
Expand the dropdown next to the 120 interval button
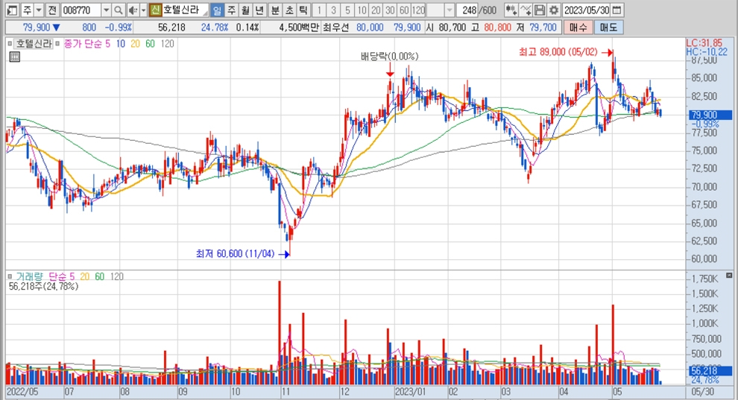(449, 10)
